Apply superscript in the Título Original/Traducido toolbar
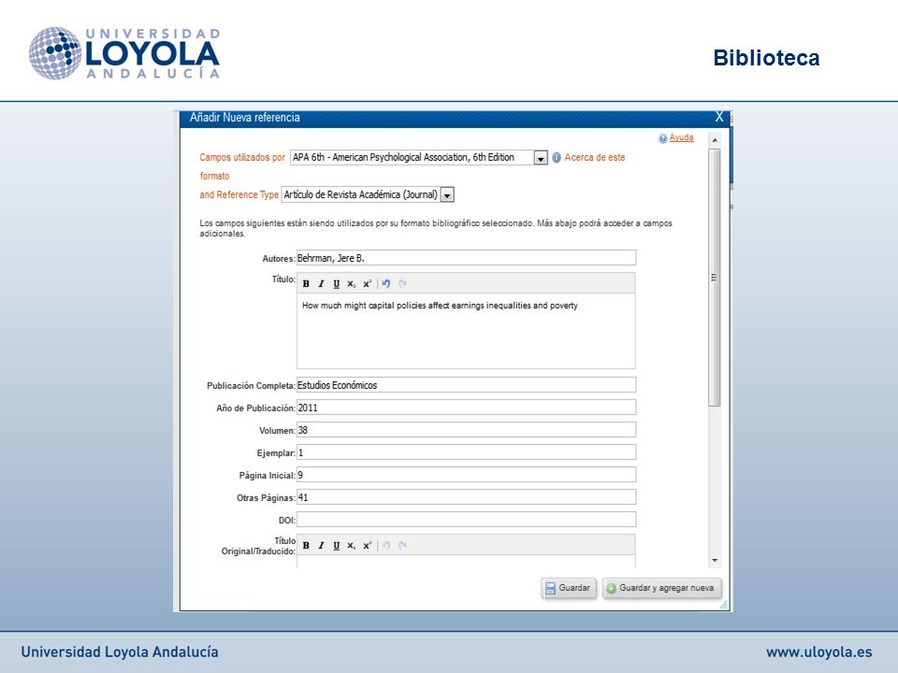The image size is (898, 673). (x=367, y=545)
